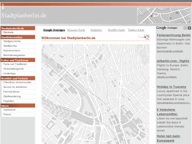Open Flughafen page
This screenshot has height=144, width=192.
pos(8,101)
